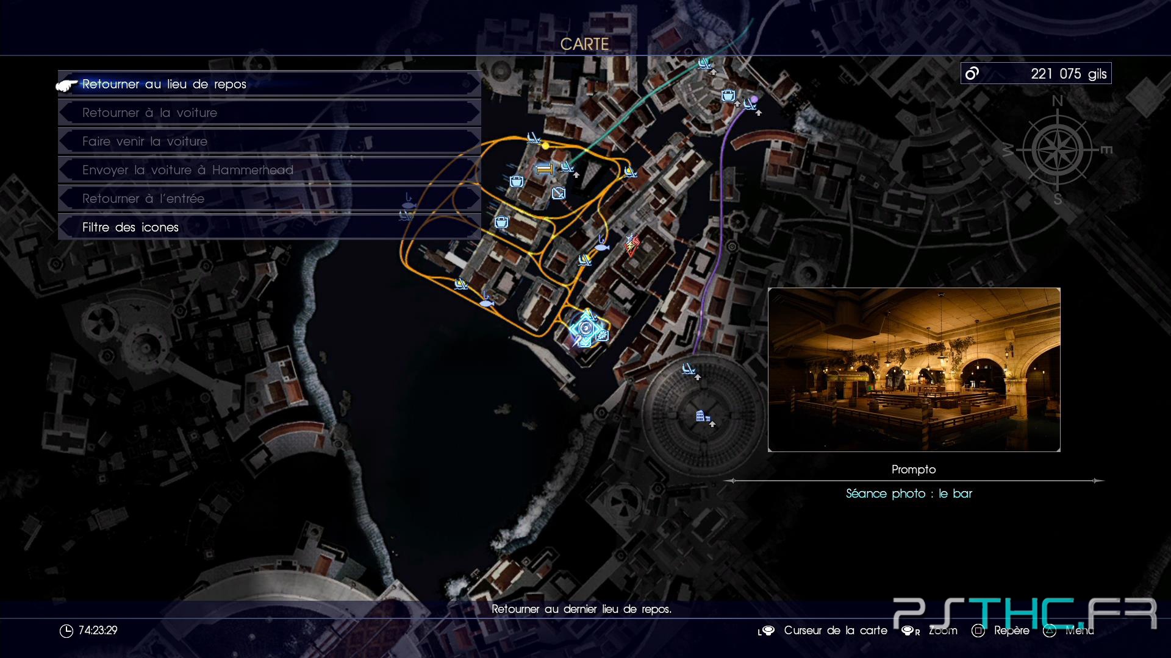Click the red active quest marker

[632, 244]
